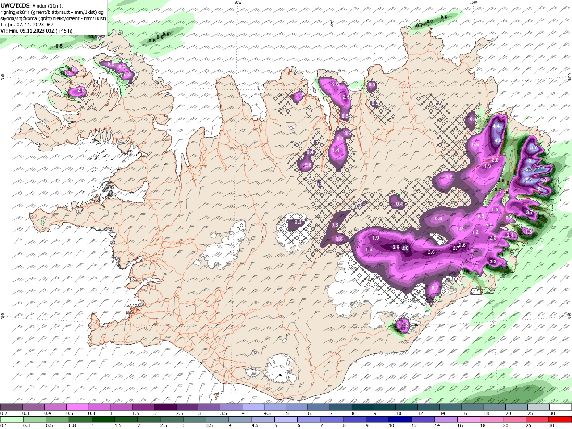572x429 pixels.
Task: Click the 'VT: Fim. 09.11.2023 03Z' valid time
Action: 28,31
